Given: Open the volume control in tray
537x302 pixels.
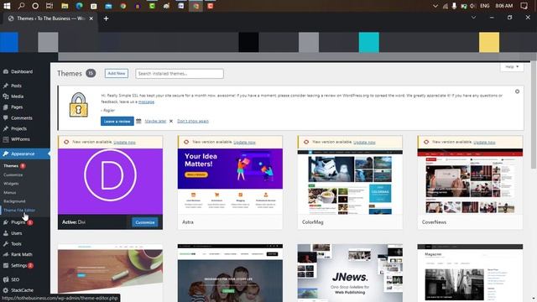Looking at the screenshot, I should tap(473, 6).
